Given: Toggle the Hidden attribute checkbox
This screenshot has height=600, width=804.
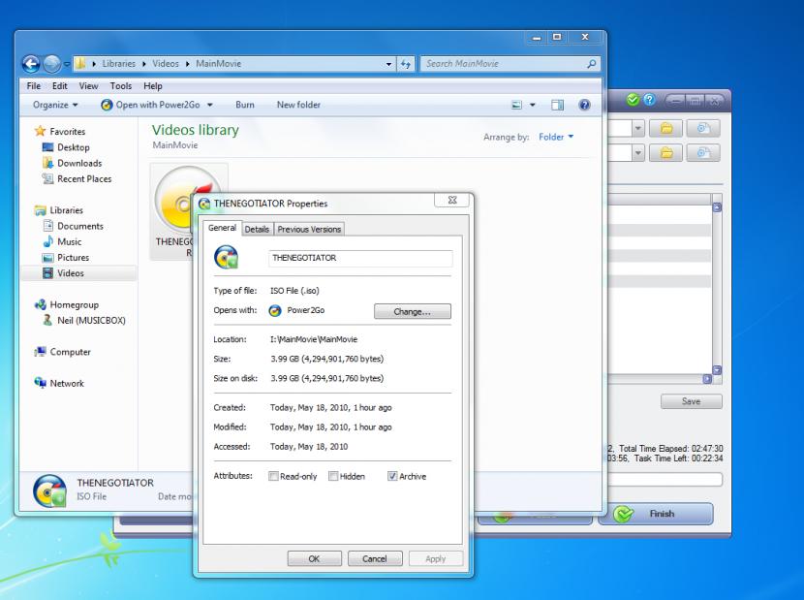Looking at the screenshot, I should point(333,476).
